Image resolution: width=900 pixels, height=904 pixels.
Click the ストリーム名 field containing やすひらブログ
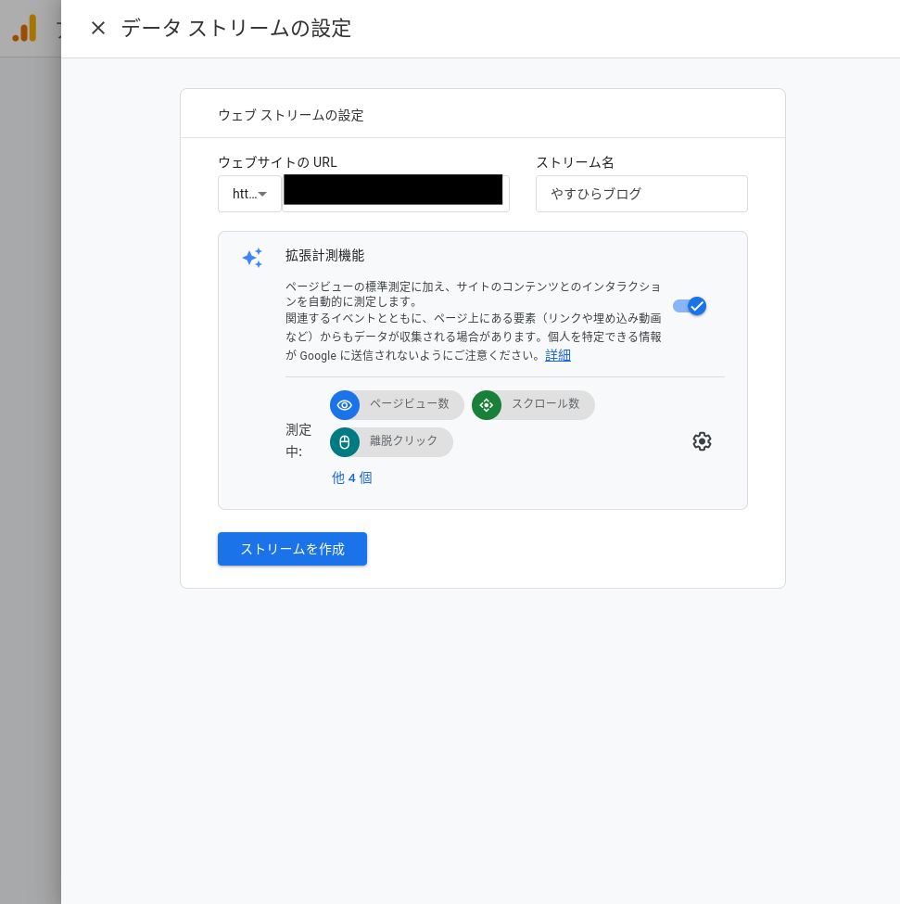(641, 194)
